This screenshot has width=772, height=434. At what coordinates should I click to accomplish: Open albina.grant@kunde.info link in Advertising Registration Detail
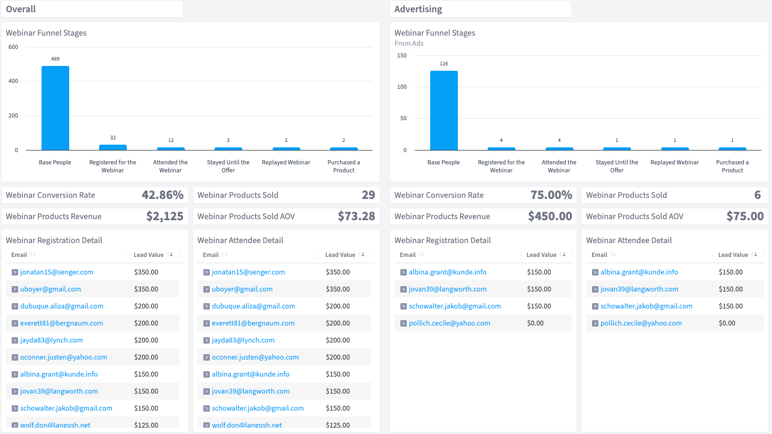pyautogui.click(x=447, y=272)
